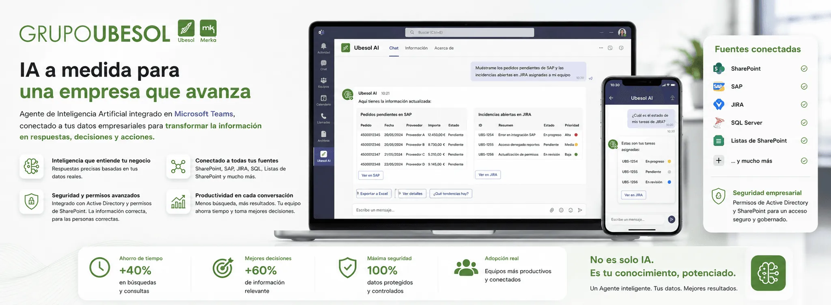Click the clock icon for Ahorro de tiempo
This screenshot has width=831, height=305.
(x=99, y=267)
